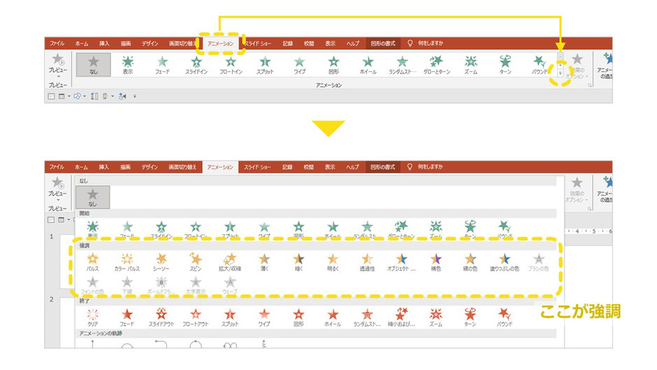Choose the パルス emphasis effect
657x370 pixels.
point(92,262)
